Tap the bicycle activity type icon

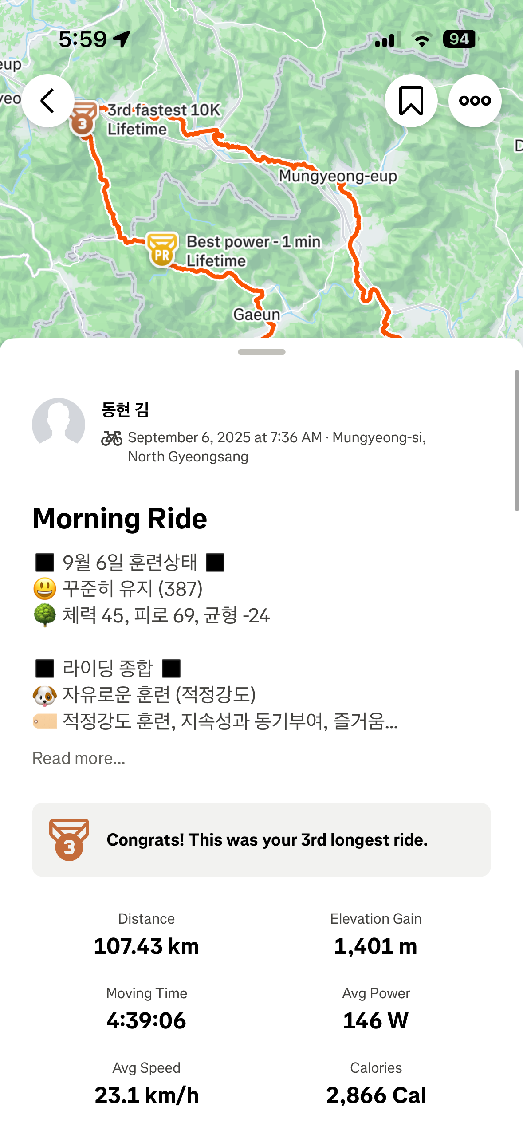[112, 438]
